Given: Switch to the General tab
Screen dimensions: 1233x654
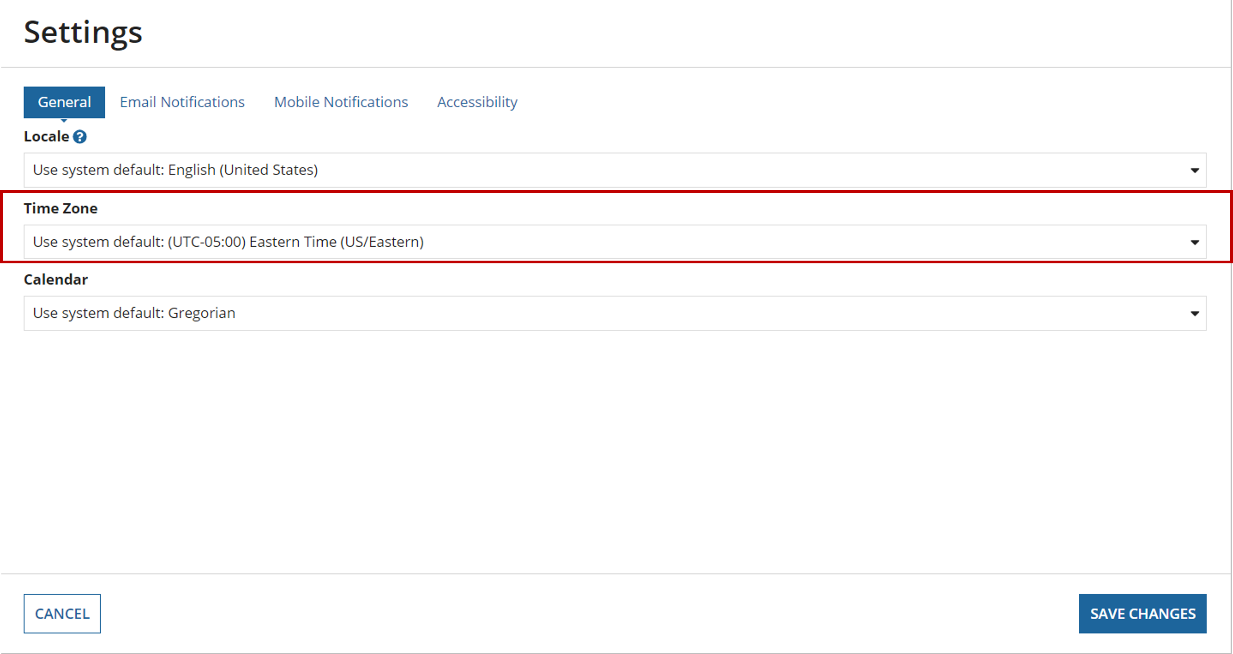Looking at the screenshot, I should (x=64, y=102).
